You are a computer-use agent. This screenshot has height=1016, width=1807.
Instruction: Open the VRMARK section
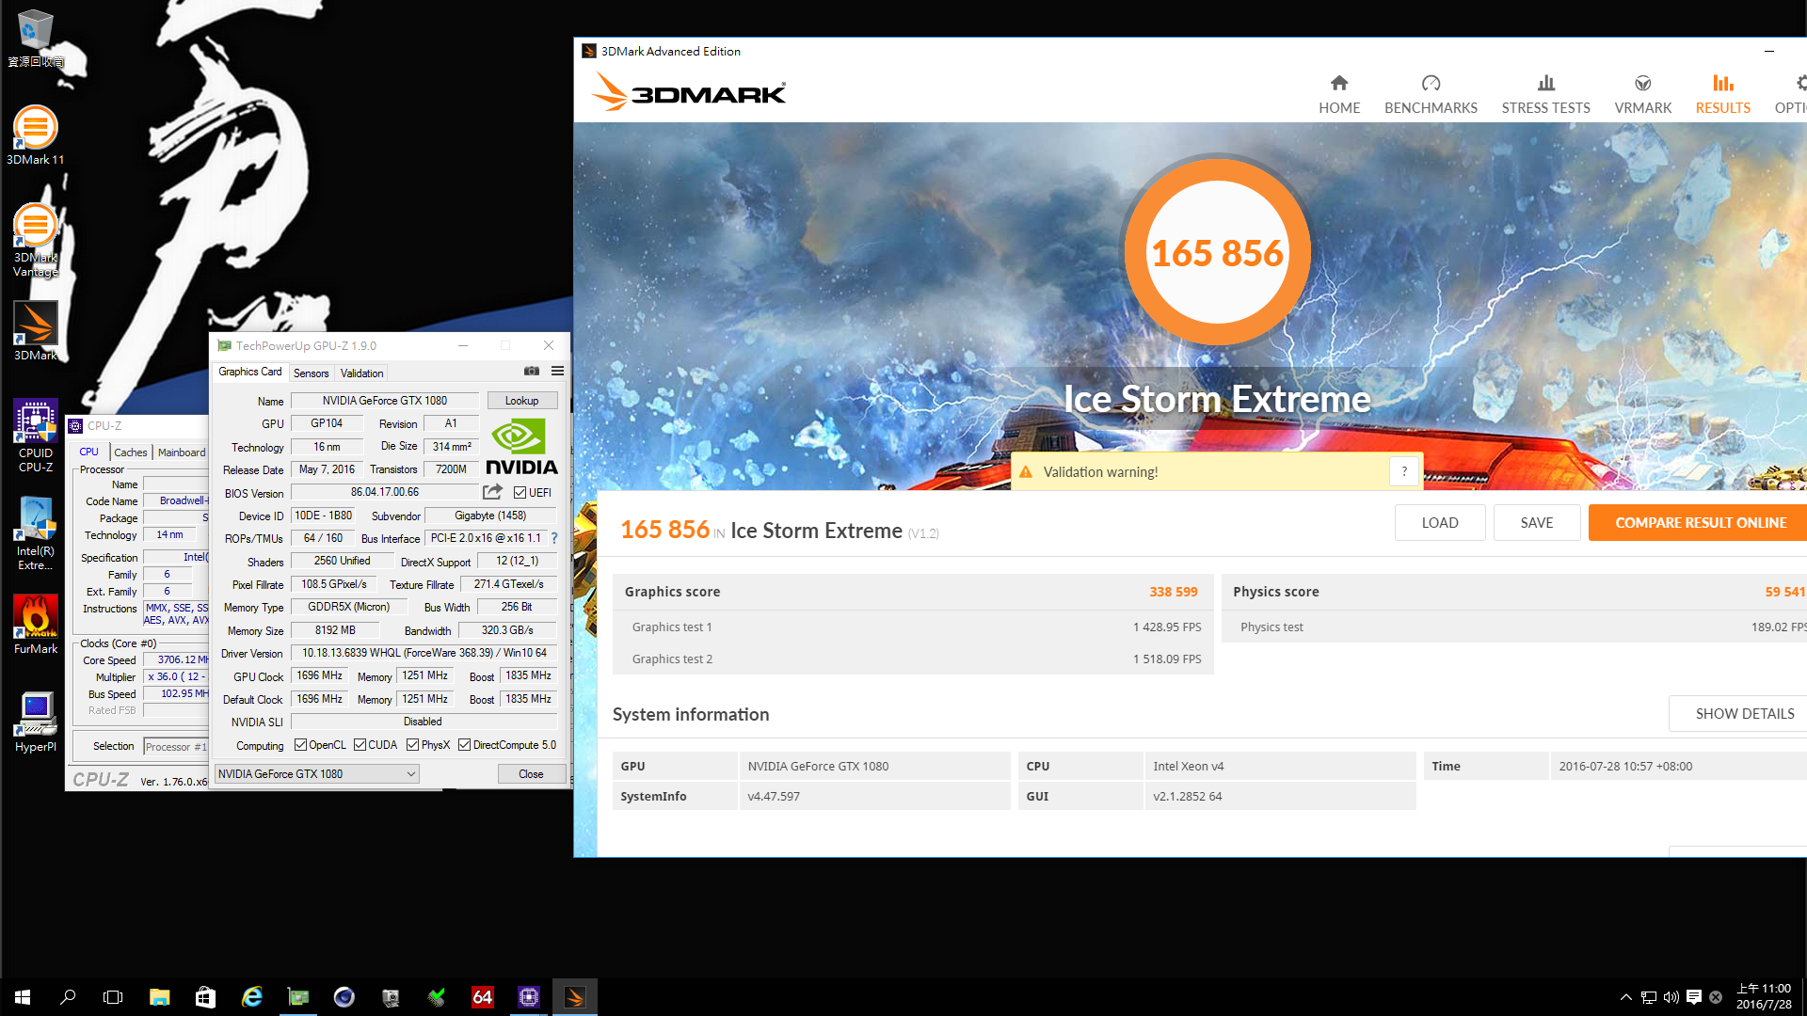click(x=1642, y=94)
